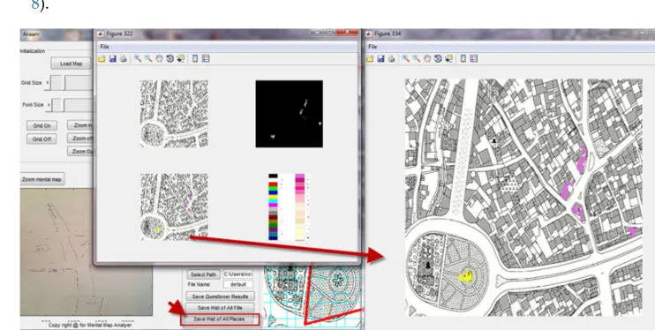The width and height of the screenshot is (655, 330).
Task: MATLAB logo icon in Figure 334 title bar
Action: tap(368, 34)
